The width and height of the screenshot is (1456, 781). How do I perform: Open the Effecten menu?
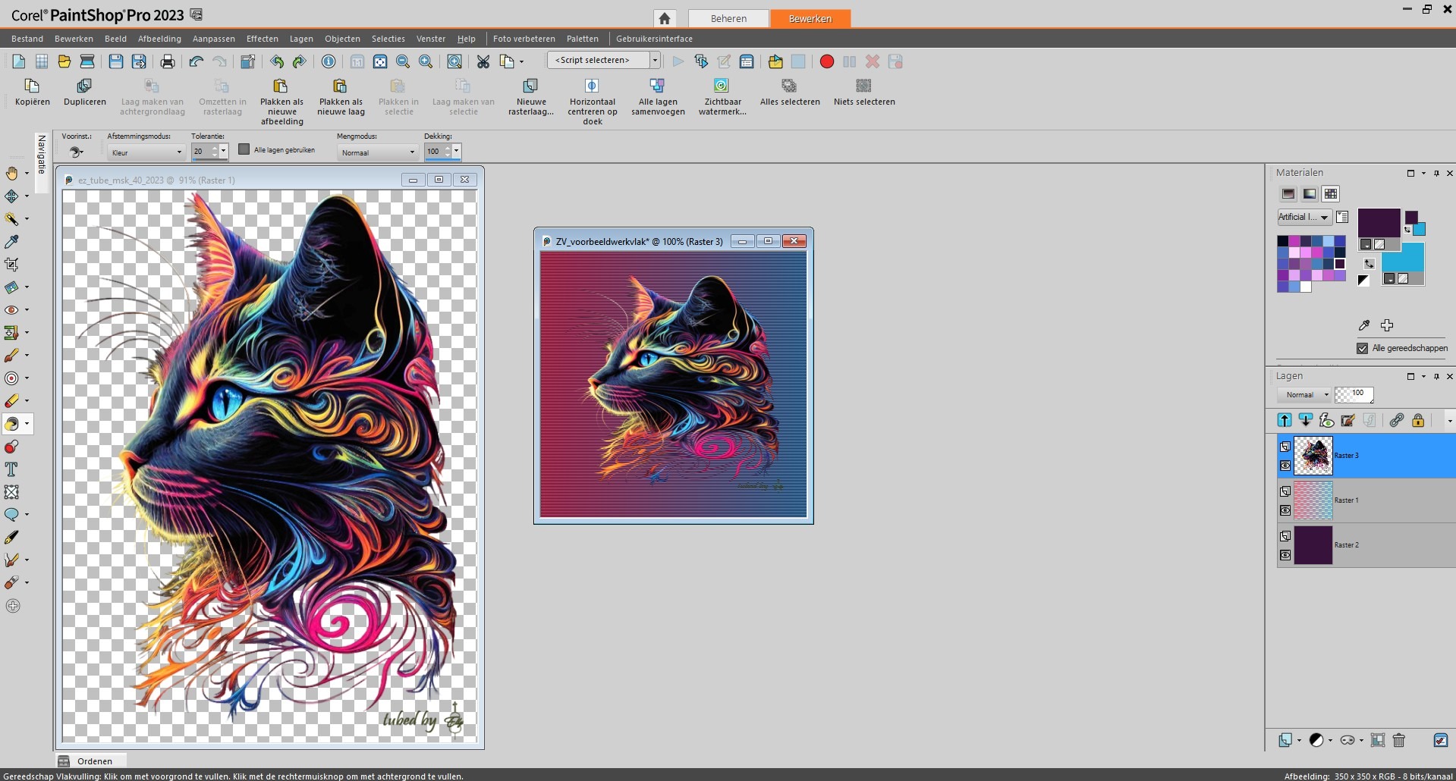(x=263, y=39)
